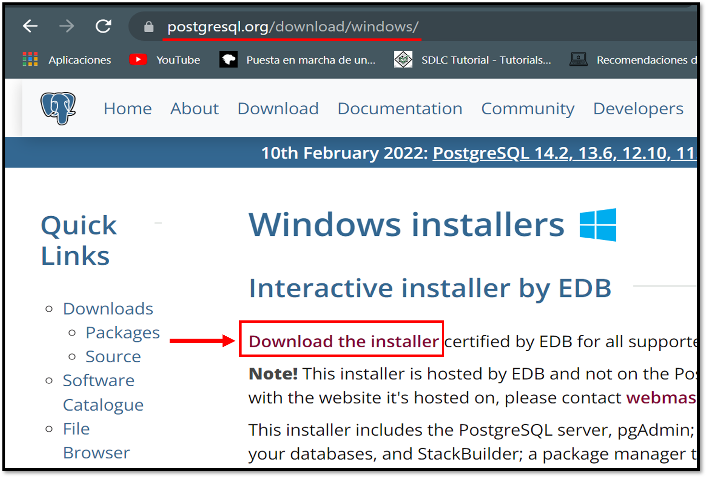This screenshot has height=477, width=706.
Task: Click the SDLC Tutorial bookmark favicon
Action: pos(403,60)
